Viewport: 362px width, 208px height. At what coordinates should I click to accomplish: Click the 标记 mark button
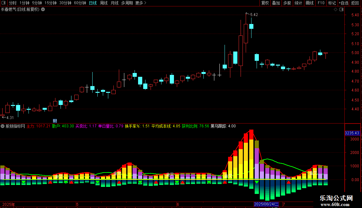click(332, 3)
